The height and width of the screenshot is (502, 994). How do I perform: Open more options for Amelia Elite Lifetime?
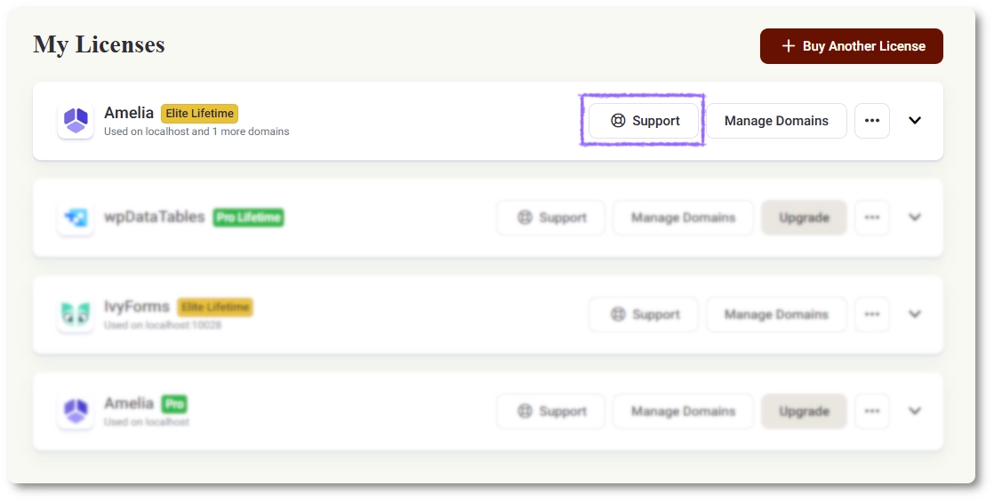point(872,121)
